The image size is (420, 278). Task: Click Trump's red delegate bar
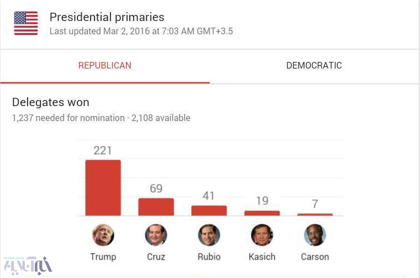[x=103, y=188]
